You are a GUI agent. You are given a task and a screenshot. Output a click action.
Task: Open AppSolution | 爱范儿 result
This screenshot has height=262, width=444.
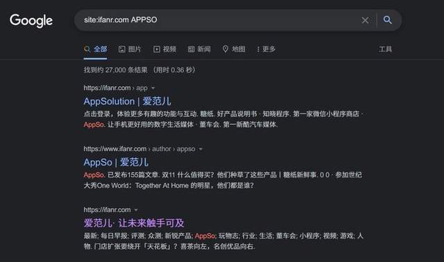[128, 101]
